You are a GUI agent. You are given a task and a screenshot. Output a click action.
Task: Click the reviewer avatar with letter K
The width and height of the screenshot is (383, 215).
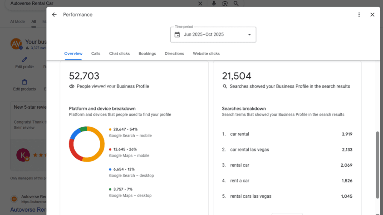click(23, 155)
